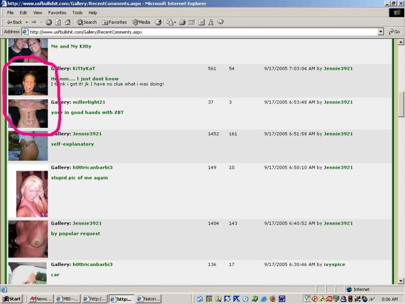The width and height of the screenshot is (405, 304).
Task: Show browsing History panel
Action: tap(158, 22)
